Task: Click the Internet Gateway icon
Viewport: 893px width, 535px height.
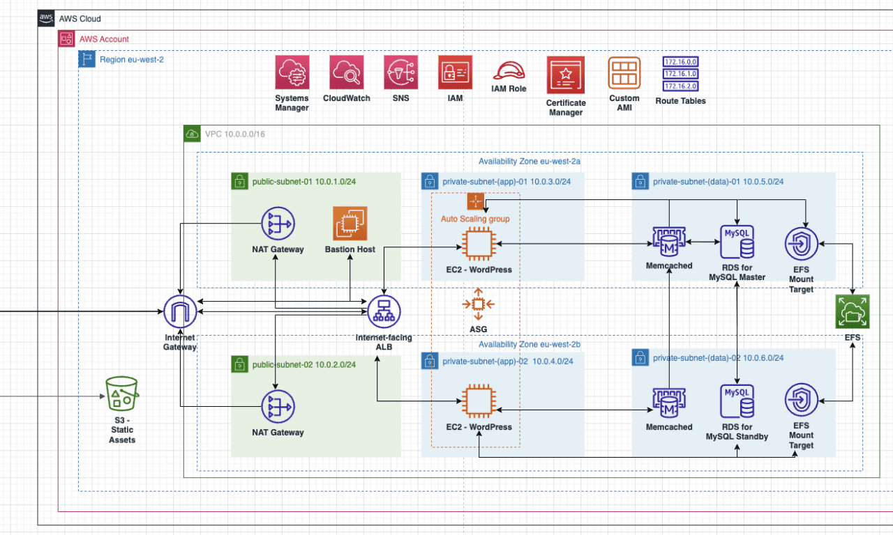Action: [180, 311]
